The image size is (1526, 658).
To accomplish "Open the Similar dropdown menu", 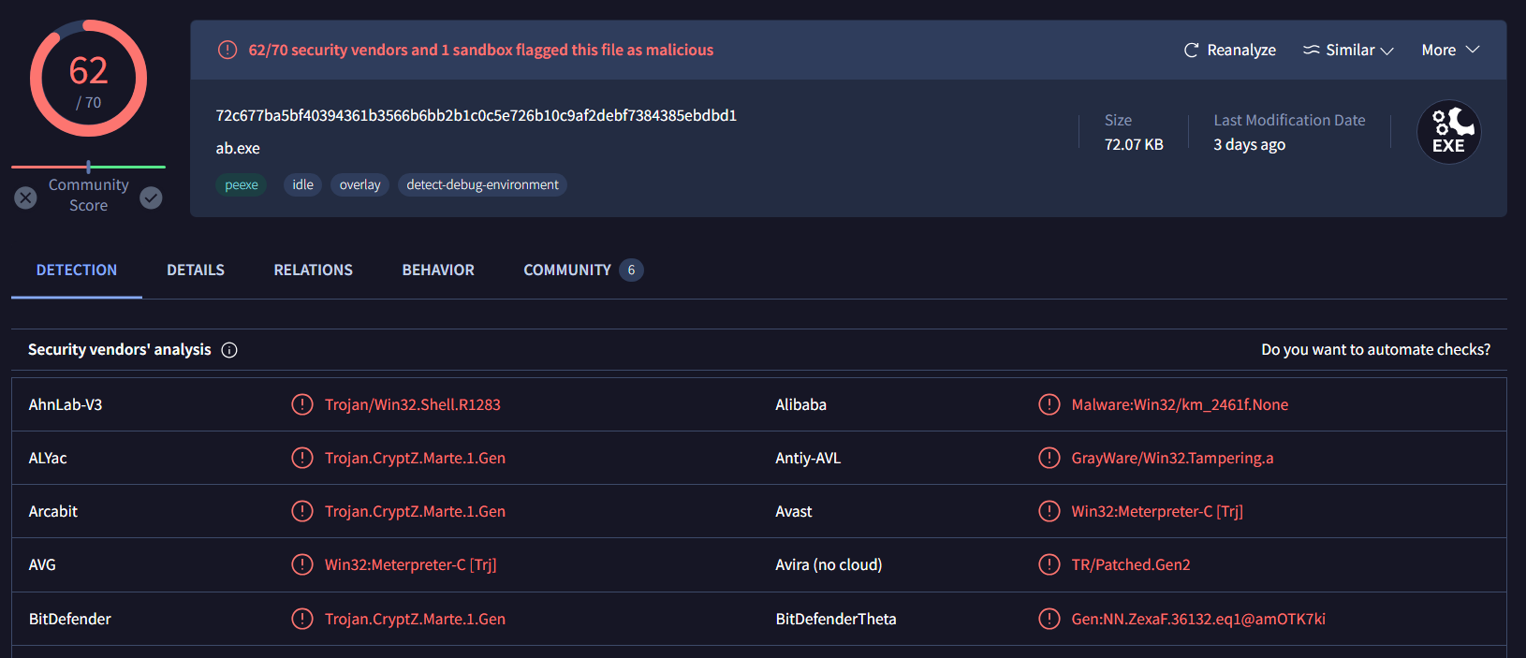I will pyautogui.click(x=1348, y=51).
